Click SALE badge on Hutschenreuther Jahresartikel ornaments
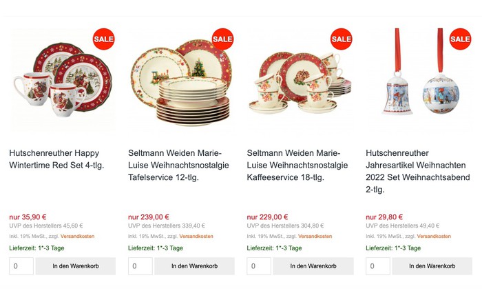Screen dimensions: 482x289 pyautogui.click(x=460, y=39)
